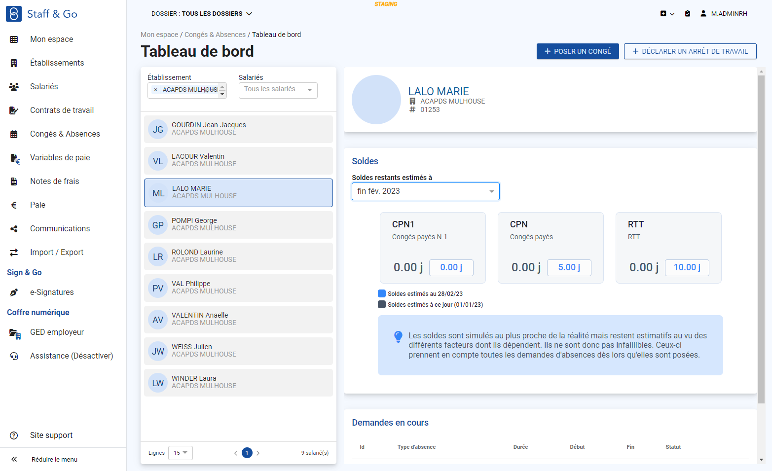Open Assistance (Désactiver) headset icon
Viewport: 772px width, 471px height.
(14, 356)
